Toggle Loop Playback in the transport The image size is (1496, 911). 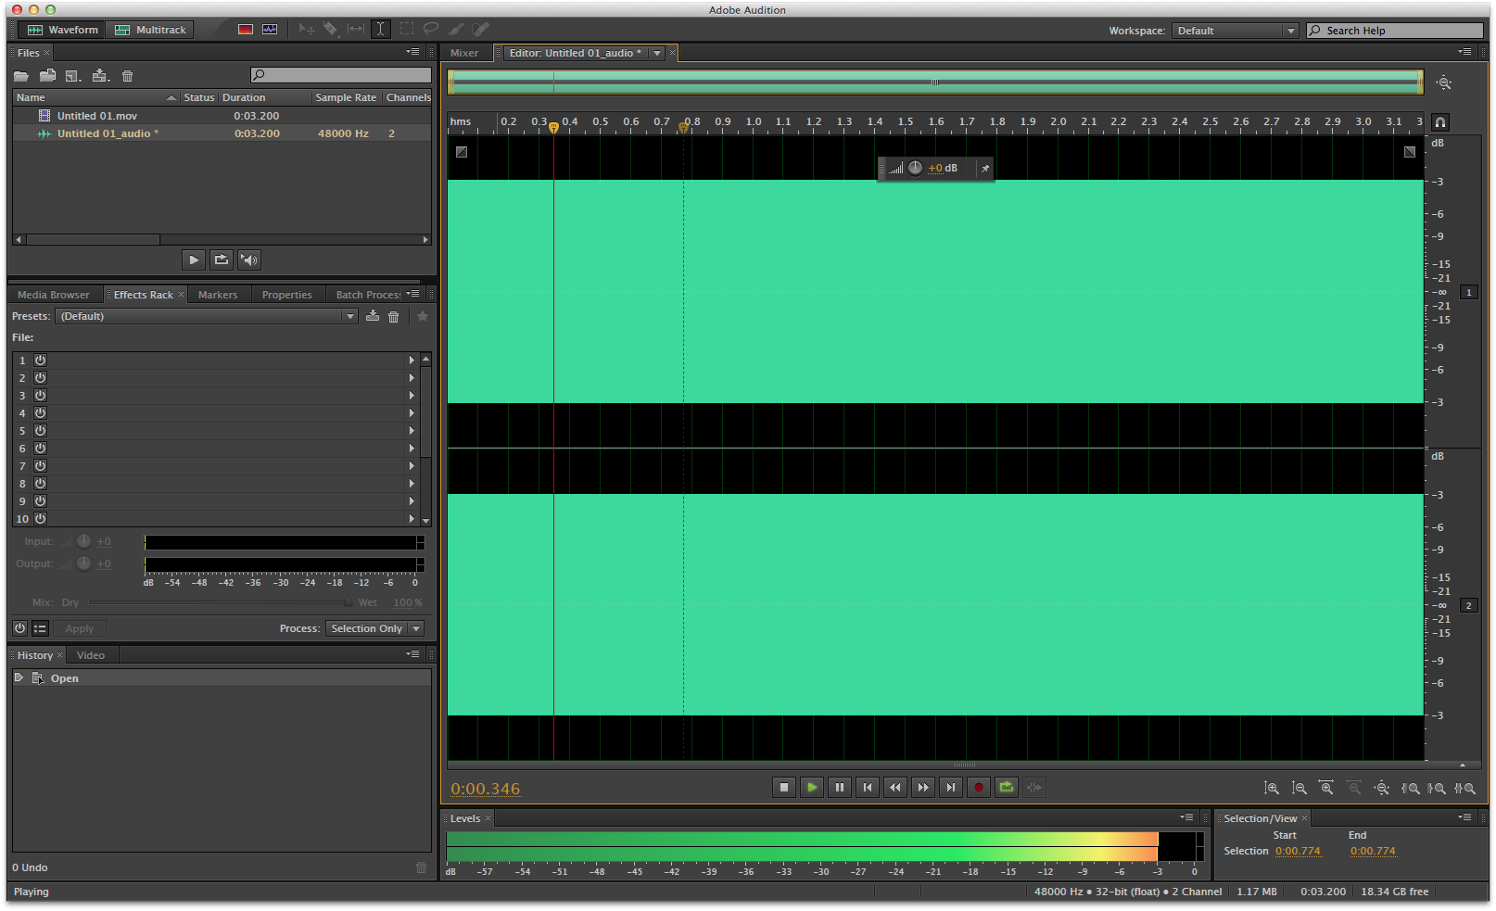1007,788
